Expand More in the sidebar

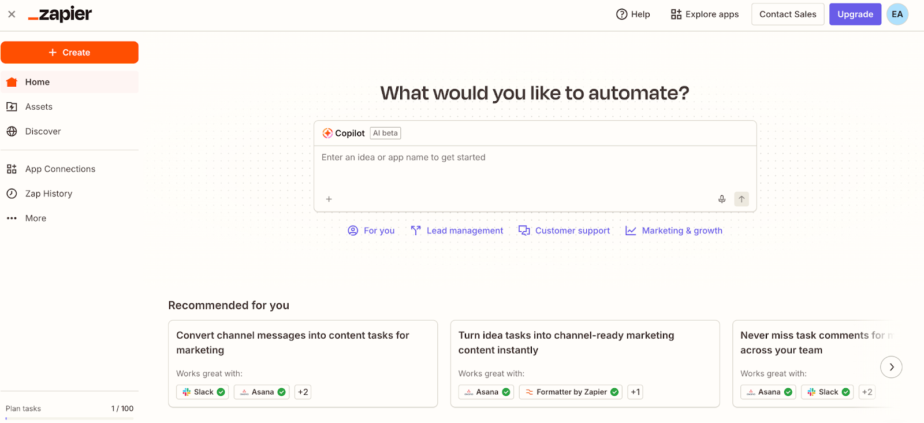(x=69, y=218)
